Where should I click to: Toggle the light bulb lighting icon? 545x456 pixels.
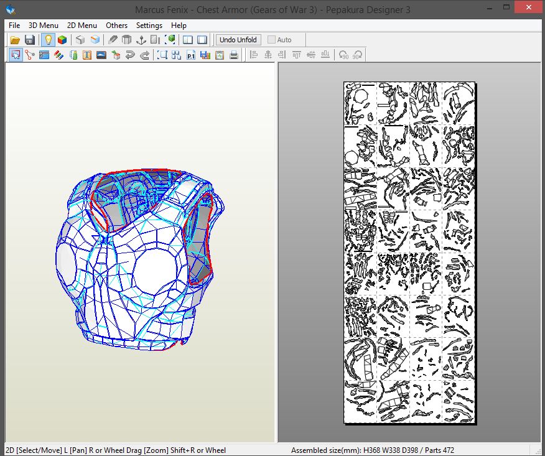click(x=48, y=40)
